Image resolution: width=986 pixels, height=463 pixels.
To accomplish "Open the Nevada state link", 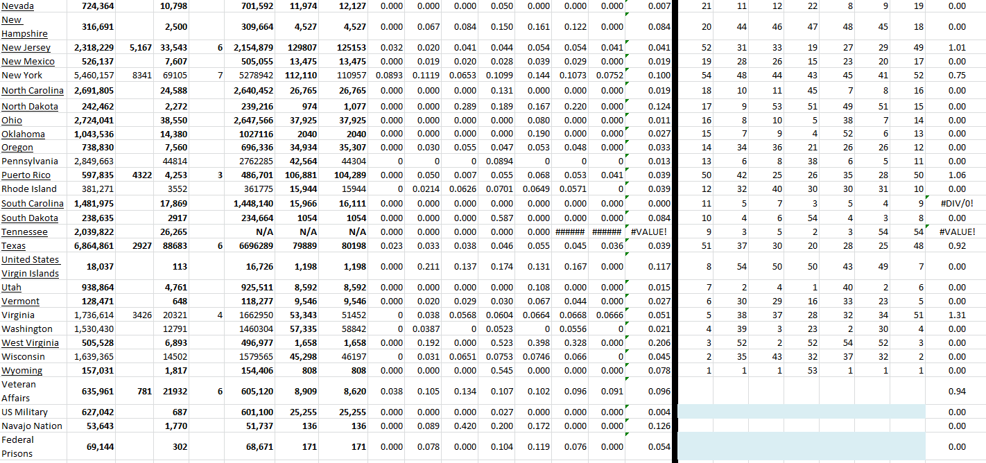I will tap(17, 6).
